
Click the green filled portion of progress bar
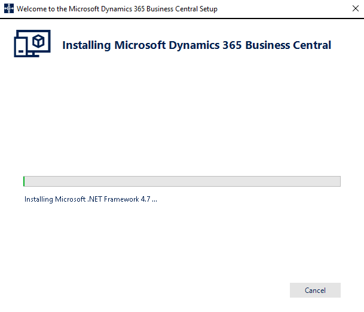(24, 181)
